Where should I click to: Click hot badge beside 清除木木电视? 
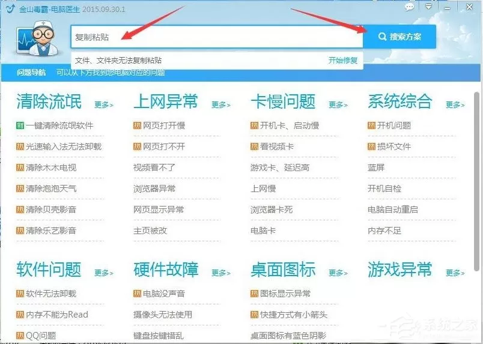click(x=20, y=167)
